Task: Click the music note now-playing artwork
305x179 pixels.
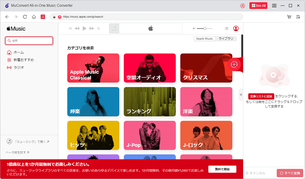Action: (x=114, y=29)
